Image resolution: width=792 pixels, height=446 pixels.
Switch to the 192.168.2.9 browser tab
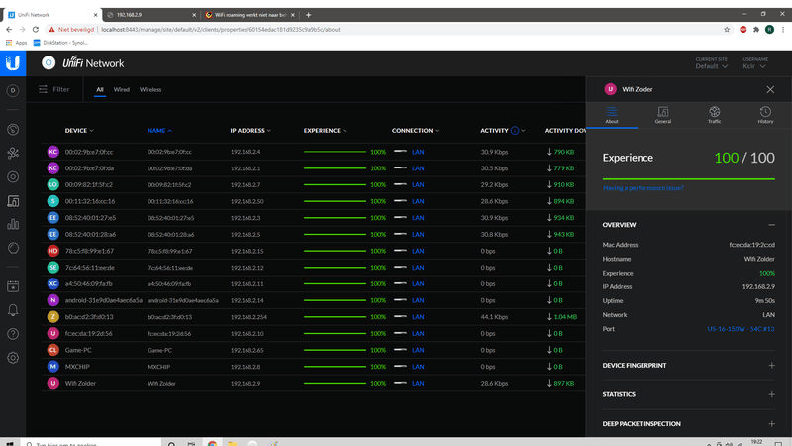click(x=150, y=15)
